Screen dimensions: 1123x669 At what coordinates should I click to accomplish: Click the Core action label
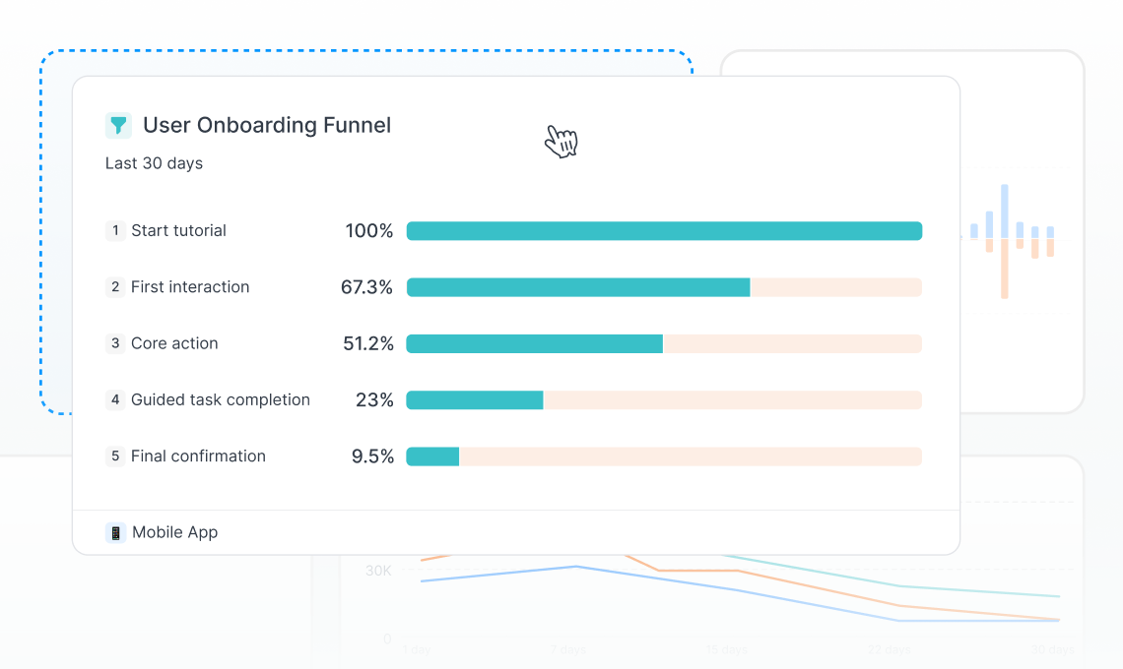pos(174,343)
